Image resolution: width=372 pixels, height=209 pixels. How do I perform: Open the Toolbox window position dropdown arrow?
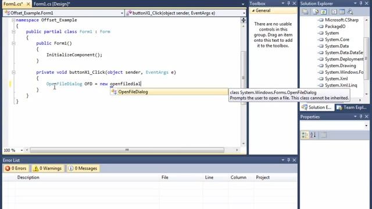tap(283, 3)
